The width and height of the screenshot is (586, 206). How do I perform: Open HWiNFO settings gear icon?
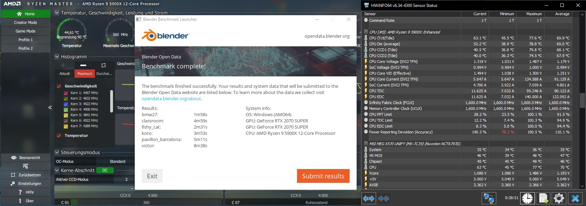click(x=559, y=198)
